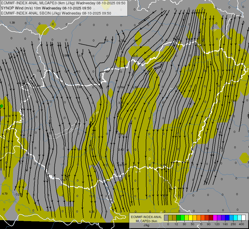
Task: Click the J/kg unit label in legend
Action: click(x=146, y=225)
